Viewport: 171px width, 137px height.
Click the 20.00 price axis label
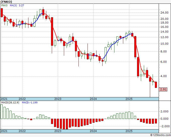click(x=164, y=19)
